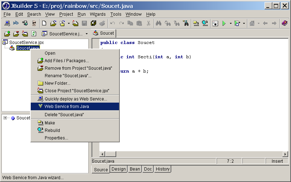This screenshot has width=291, height=182.
Task: Click the Home navigation icon
Action: click(252, 23)
